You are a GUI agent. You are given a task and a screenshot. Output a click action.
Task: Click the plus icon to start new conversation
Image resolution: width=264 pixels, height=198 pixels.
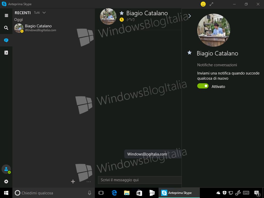click(x=73, y=182)
